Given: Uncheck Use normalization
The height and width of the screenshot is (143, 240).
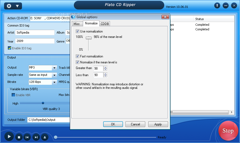Looking at the screenshot, I should pyautogui.click(x=77, y=31).
